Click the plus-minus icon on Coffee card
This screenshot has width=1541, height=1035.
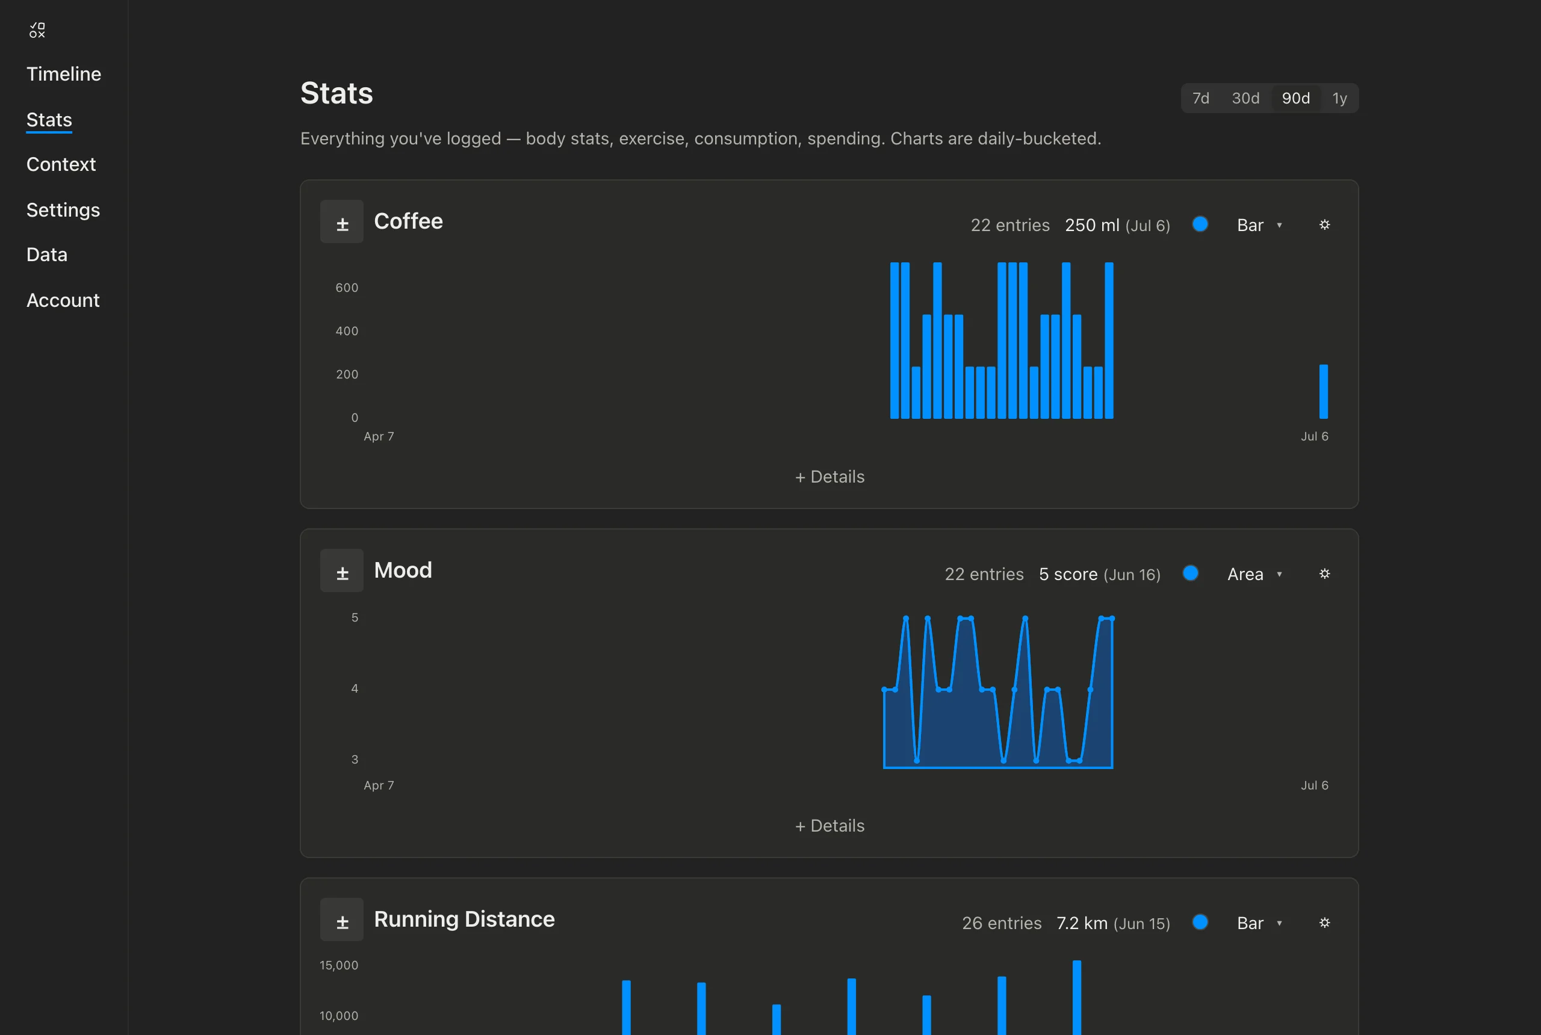(342, 222)
